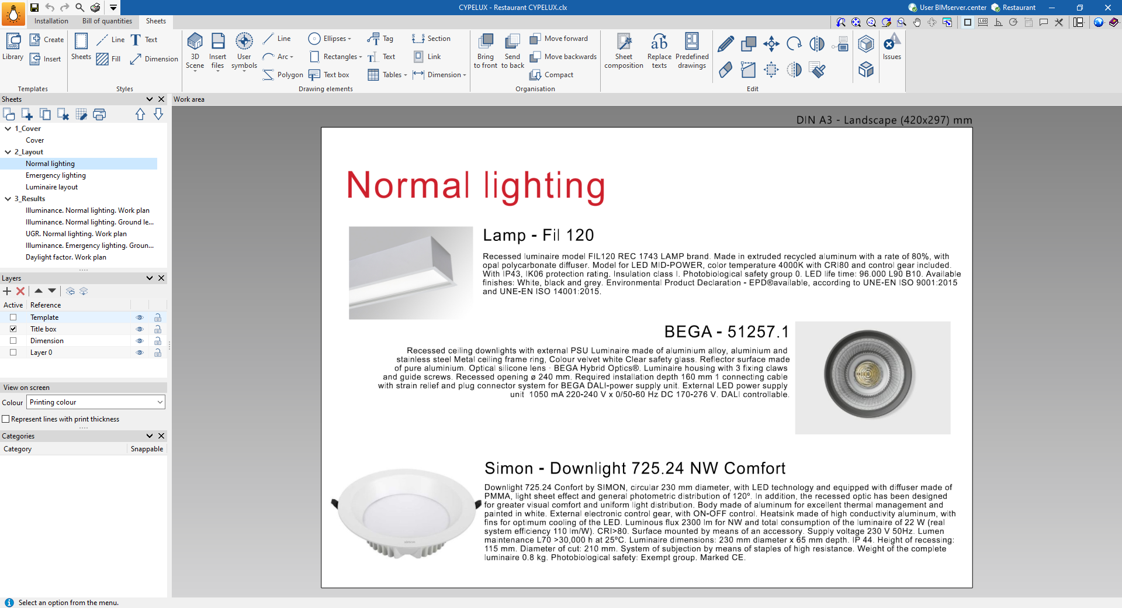Open the Luminaire layout sheet

tap(51, 187)
